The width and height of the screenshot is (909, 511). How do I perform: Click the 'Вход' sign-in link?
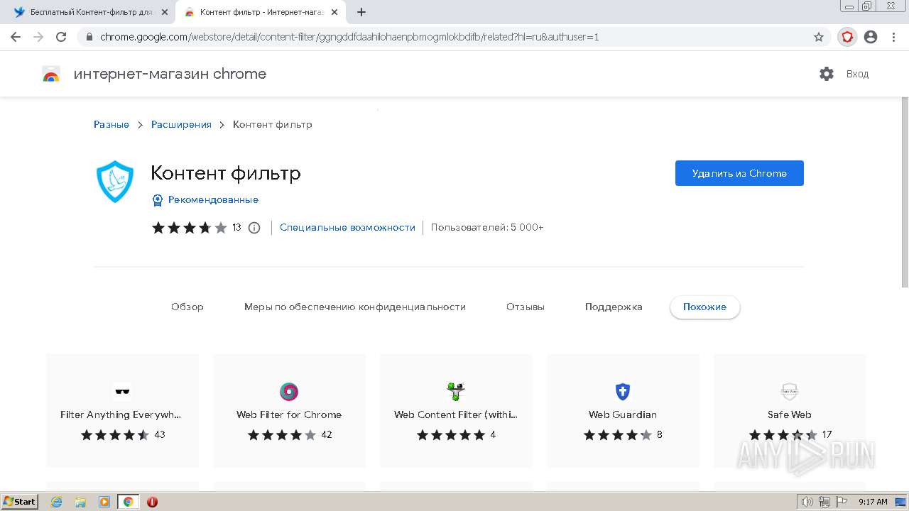[857, 74]
